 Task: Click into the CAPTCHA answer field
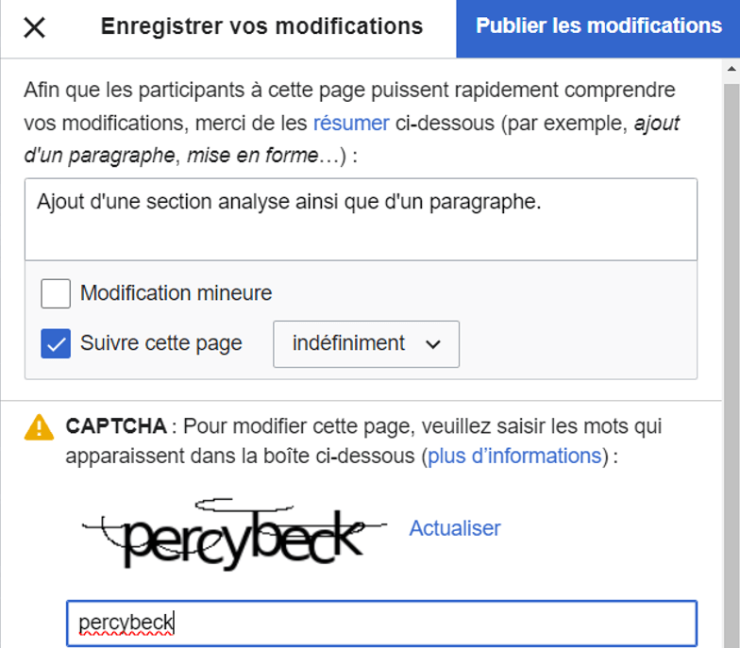381,623
